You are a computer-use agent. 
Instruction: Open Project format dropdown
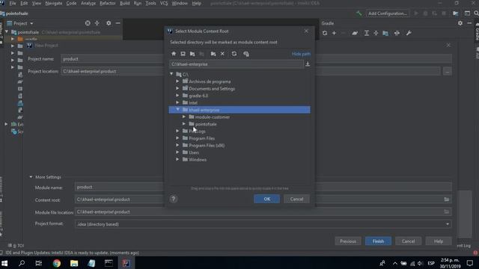(448, 224)
